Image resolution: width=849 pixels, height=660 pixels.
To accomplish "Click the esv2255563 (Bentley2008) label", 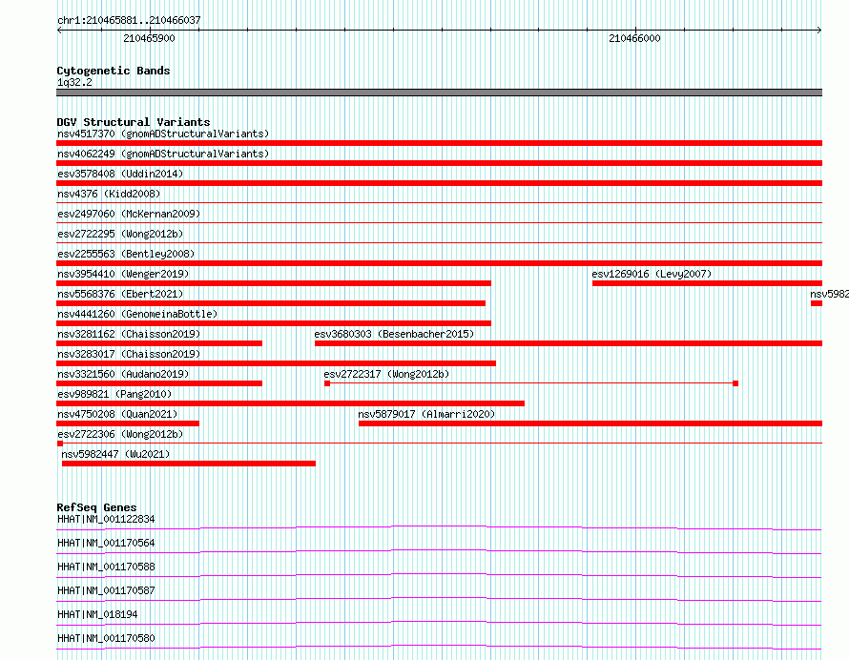I will (x=126, y=254).
